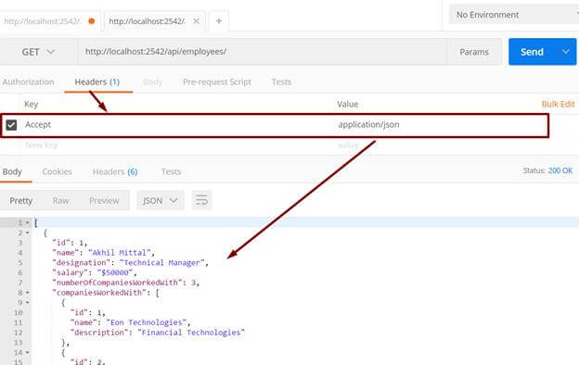The width and height of the screenshot is (579, 365).
Task: Toggle the wrap lines icon in response toolbar
Action: 201,201
